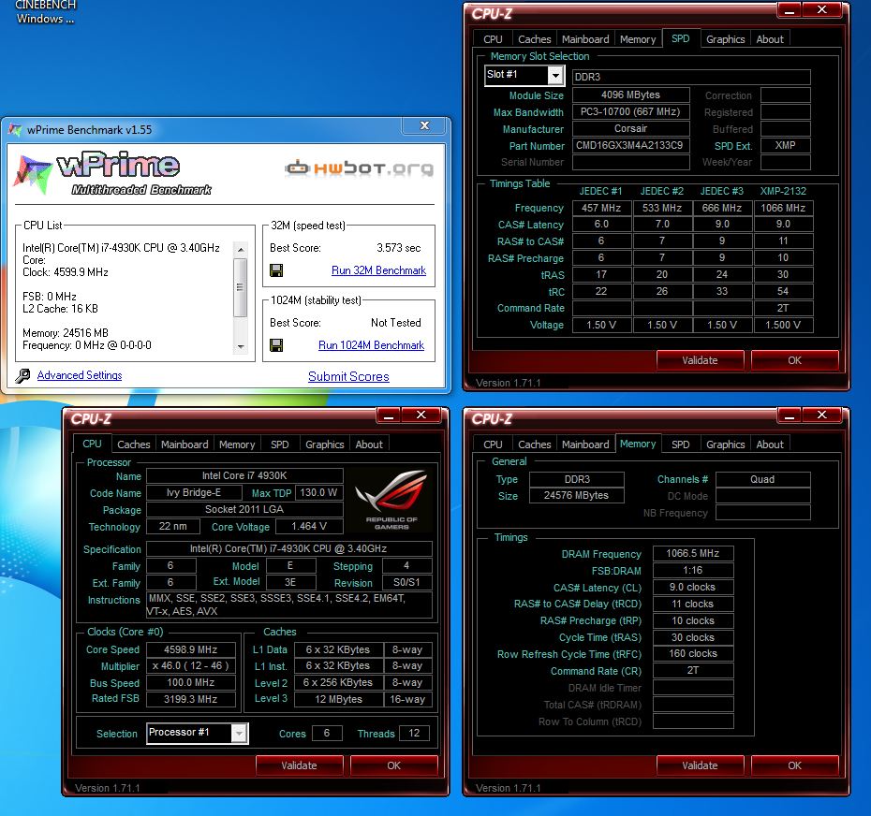Screen dimensions: 871x816
Task: Click the Max Bandwidth PC3-10700 field
Action: point(631,111)
